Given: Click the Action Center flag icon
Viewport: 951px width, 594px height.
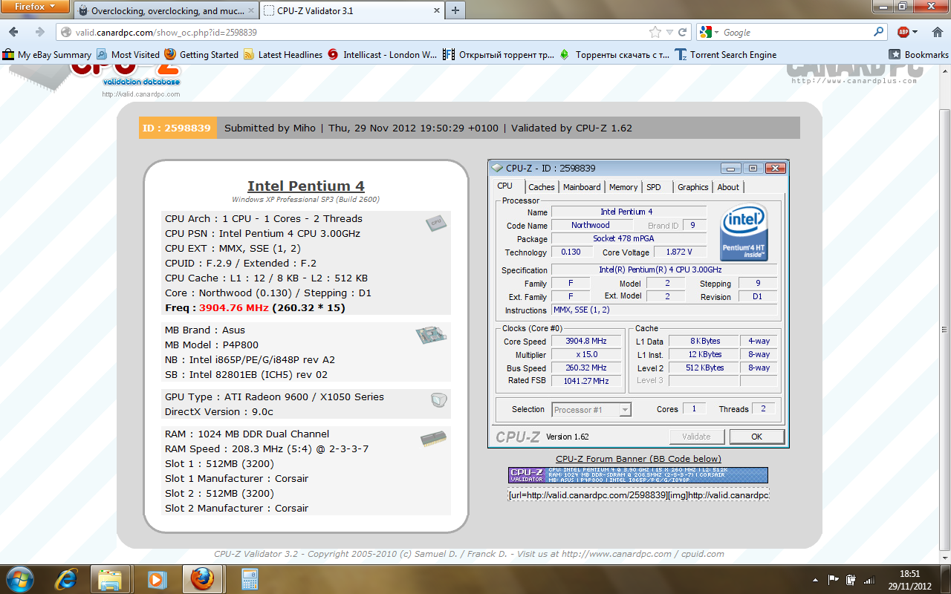Looking at the screenshot, I should tap(834, 579).
